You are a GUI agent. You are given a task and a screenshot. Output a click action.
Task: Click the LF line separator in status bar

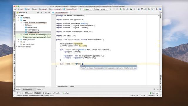pos(138,95)
